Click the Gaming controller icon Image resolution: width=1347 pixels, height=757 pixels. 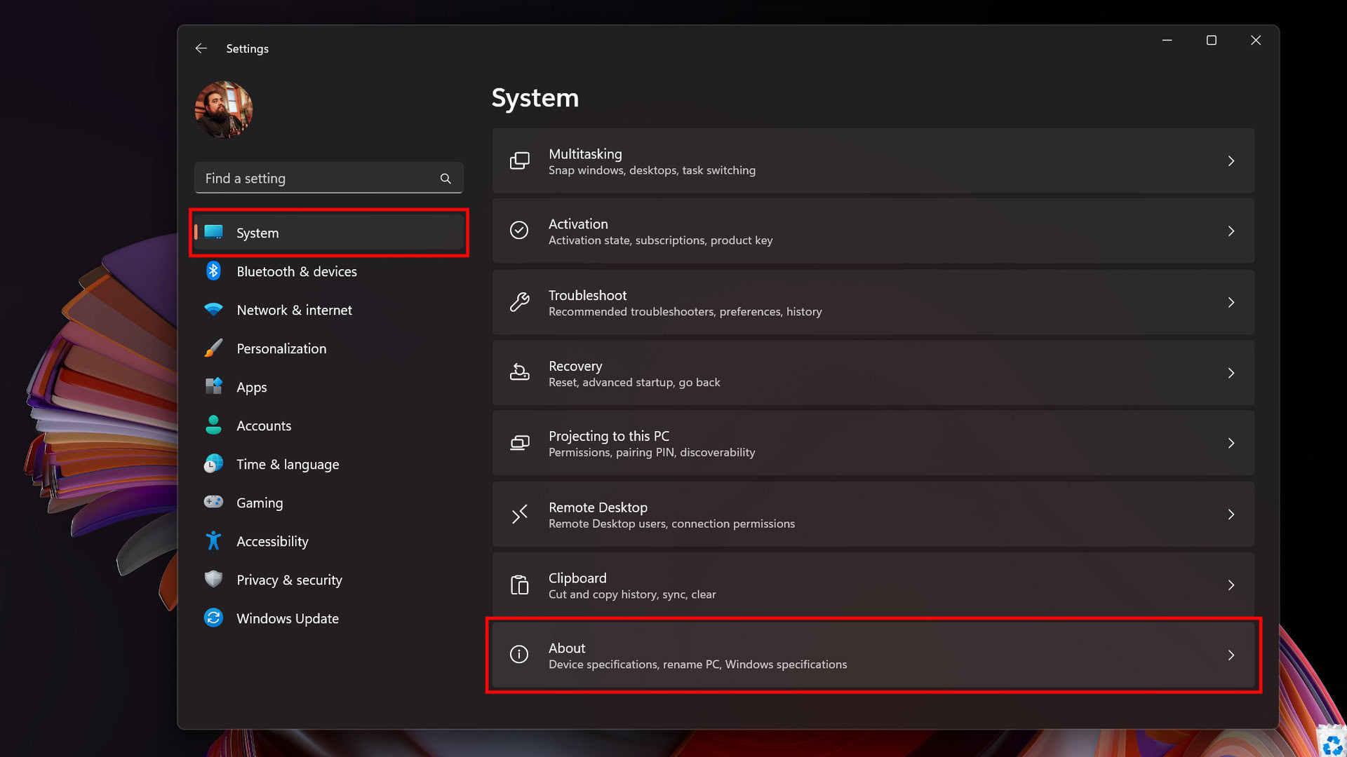(213, 502)
